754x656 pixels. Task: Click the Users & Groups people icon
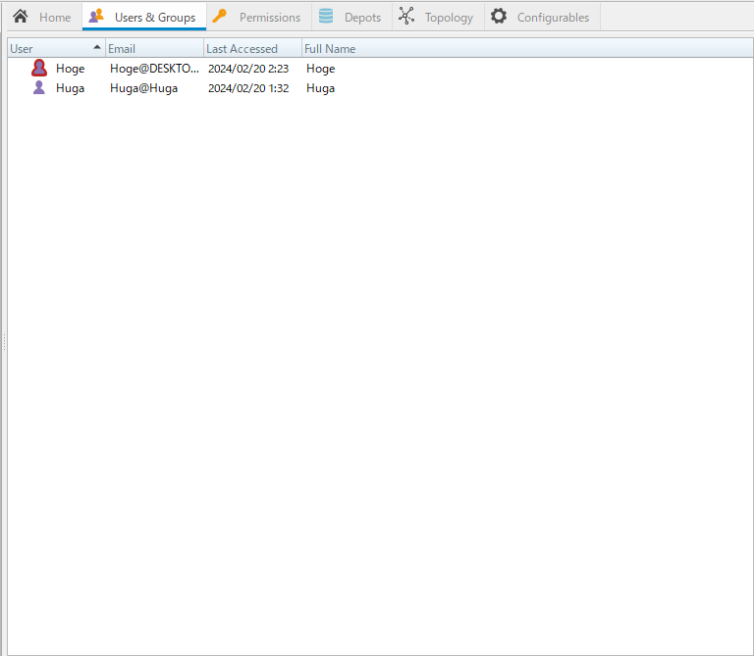coord(96,16)
